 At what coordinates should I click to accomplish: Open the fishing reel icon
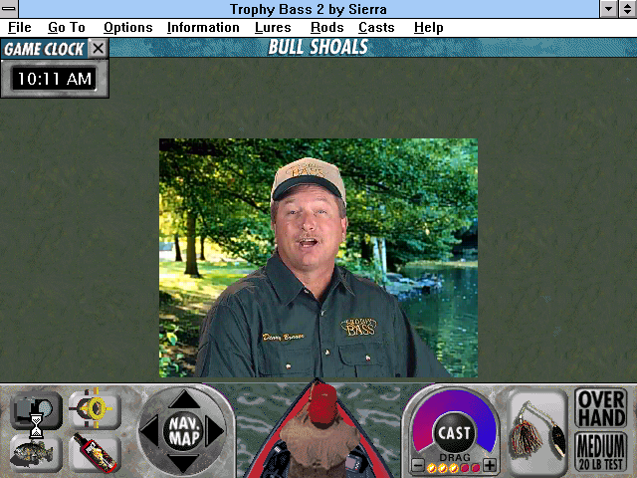(95, 408)
